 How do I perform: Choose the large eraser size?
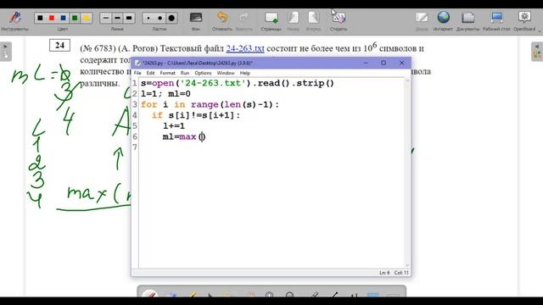(171, 18)
